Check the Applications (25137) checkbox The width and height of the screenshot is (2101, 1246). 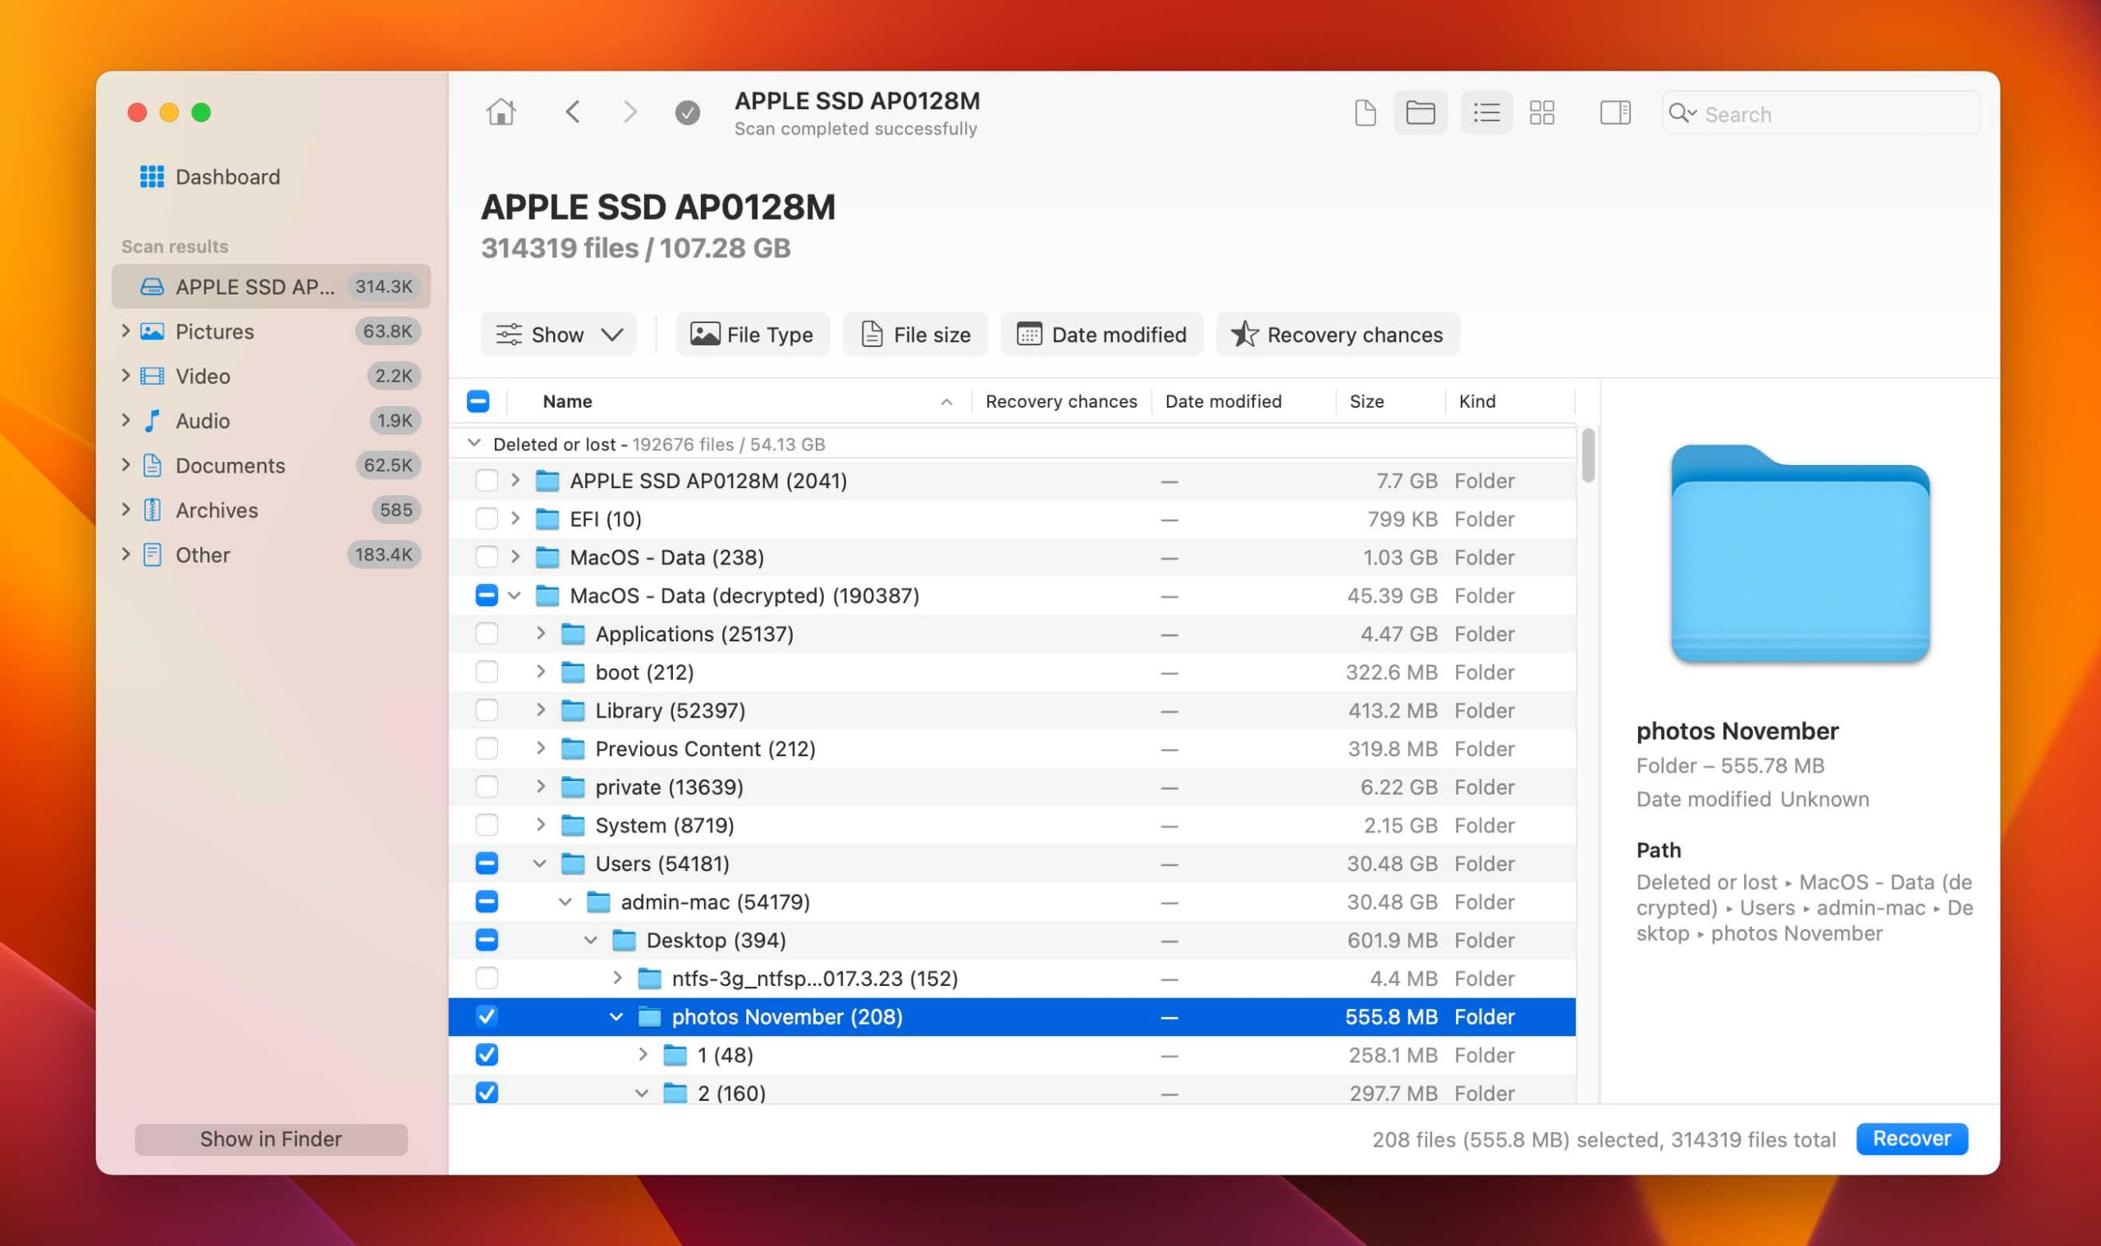(487, 634)
